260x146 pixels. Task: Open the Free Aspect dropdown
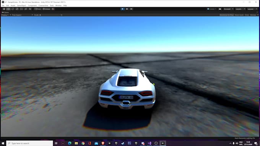(x=22, y=15)
